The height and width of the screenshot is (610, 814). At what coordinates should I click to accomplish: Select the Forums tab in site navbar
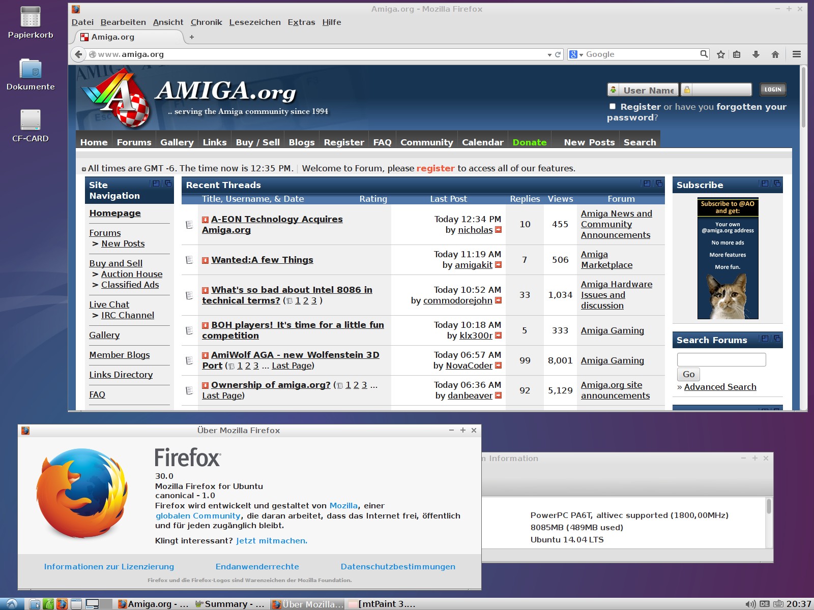(134, 142)
